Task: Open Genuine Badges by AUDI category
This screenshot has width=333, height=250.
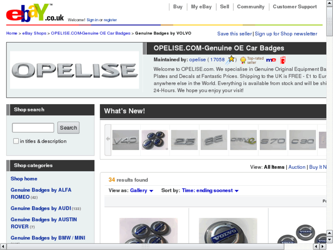Action: pyautogui.click(x=41, y=208)
